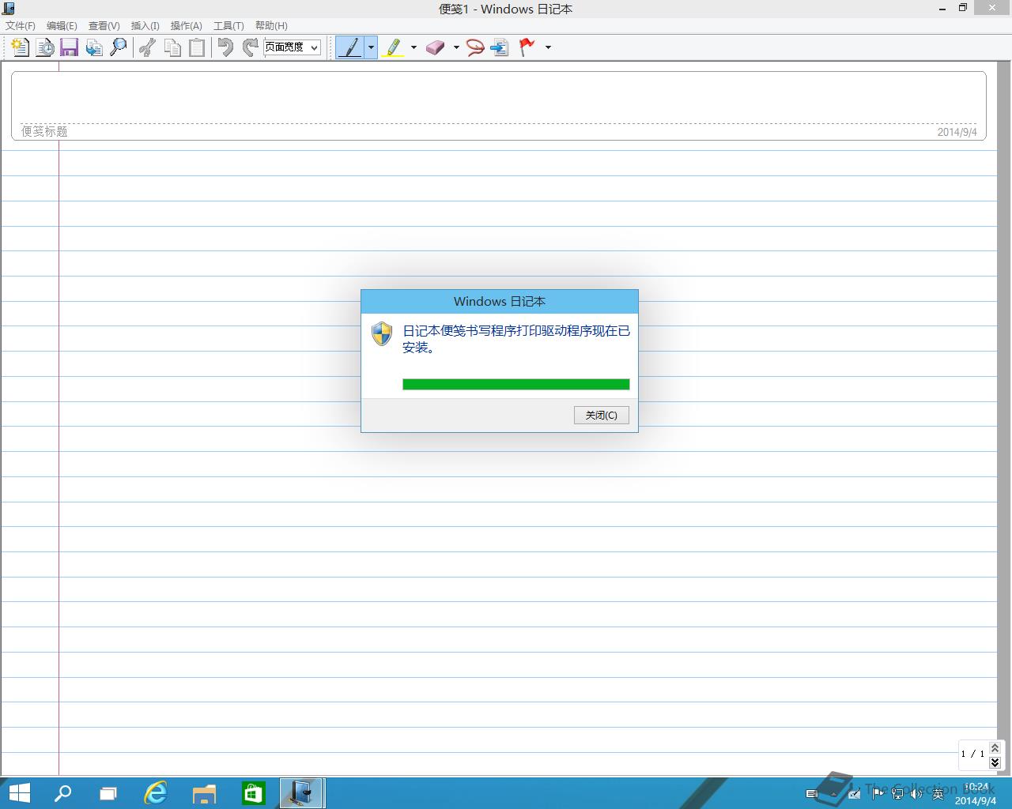This screenshot has height=809, width=1012.
Task: Open File Explorer from taskbar
Action: (204, 793)
